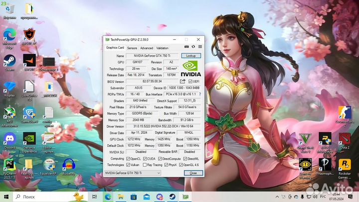Open the GPU-Z hamburger menu

pos(200,47)
